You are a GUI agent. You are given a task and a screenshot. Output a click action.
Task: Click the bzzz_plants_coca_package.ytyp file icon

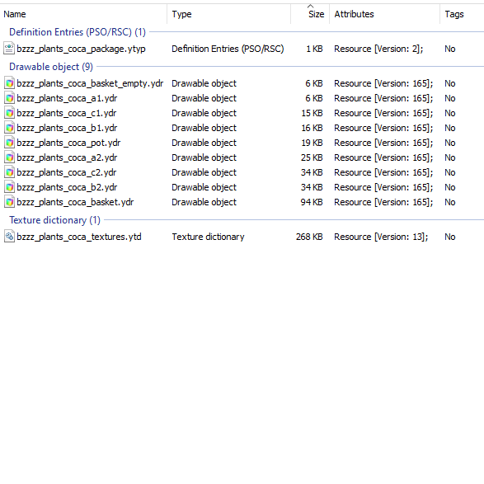(x=9, y=49)
